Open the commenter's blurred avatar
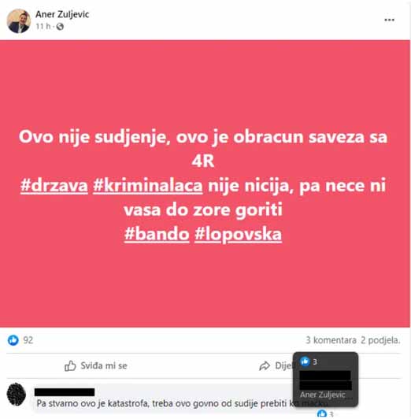Screen dimensions: 411x419 (17, 395)
